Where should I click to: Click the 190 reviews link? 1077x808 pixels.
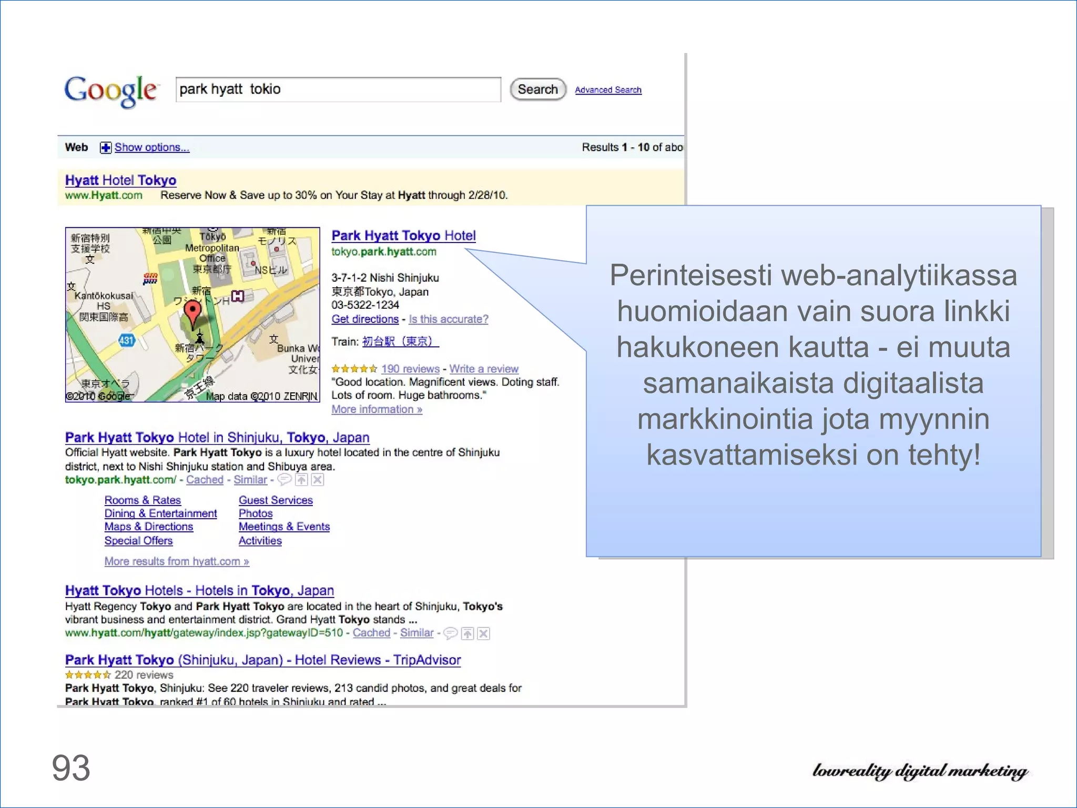pos(410,369)
